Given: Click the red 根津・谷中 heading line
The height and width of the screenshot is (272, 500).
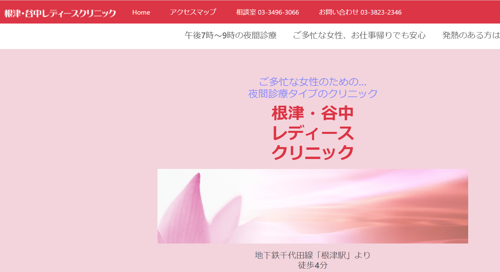Looking at the screenshot, I should point(312,113).
